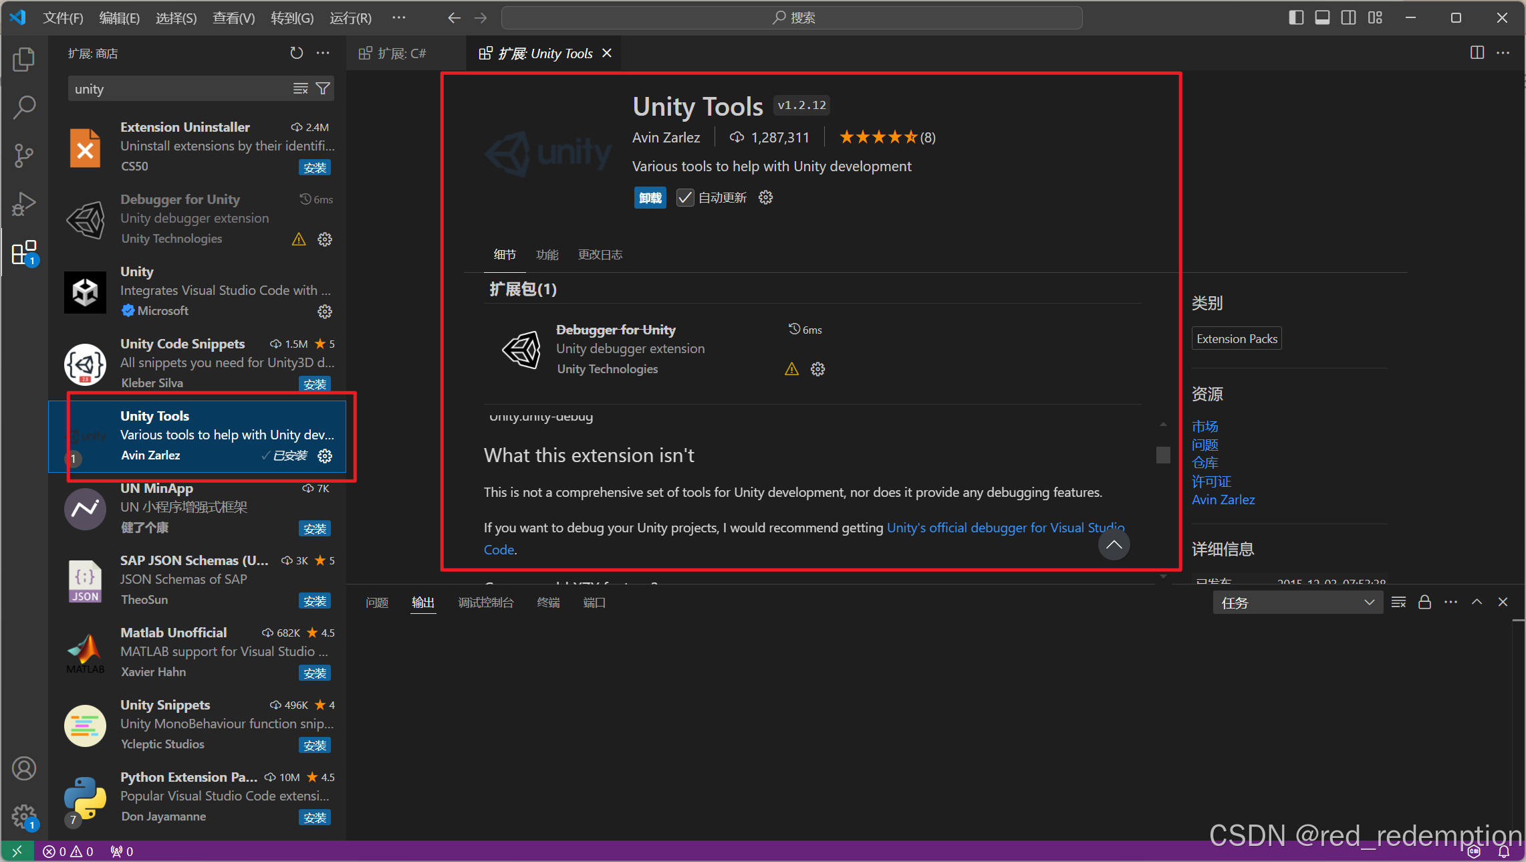Open editor more actions menu
The image size is (1526, 862).
1503,53
